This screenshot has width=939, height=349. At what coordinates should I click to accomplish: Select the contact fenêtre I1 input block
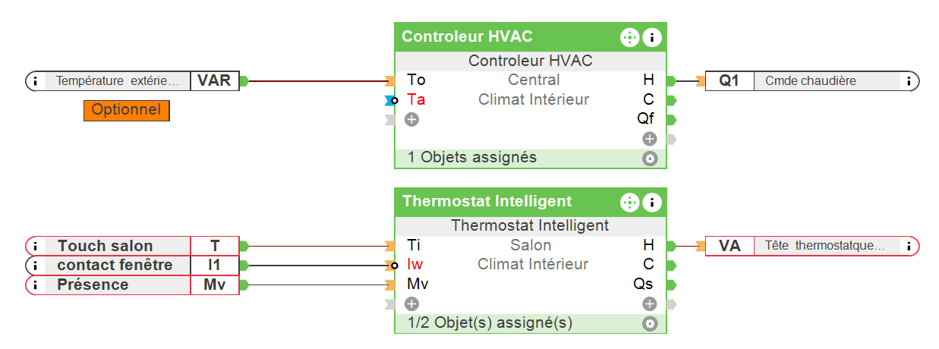[114, 265]
